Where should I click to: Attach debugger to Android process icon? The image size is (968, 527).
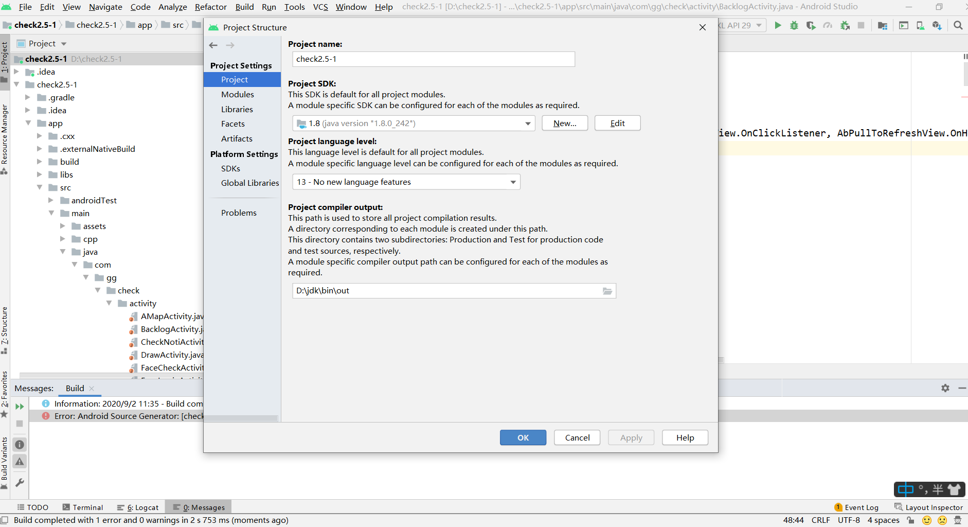845,25
